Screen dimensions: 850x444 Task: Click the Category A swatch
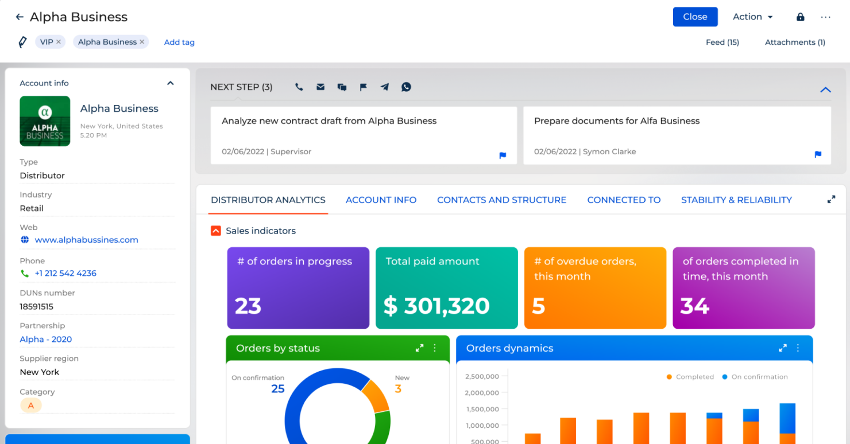[31, 405]
